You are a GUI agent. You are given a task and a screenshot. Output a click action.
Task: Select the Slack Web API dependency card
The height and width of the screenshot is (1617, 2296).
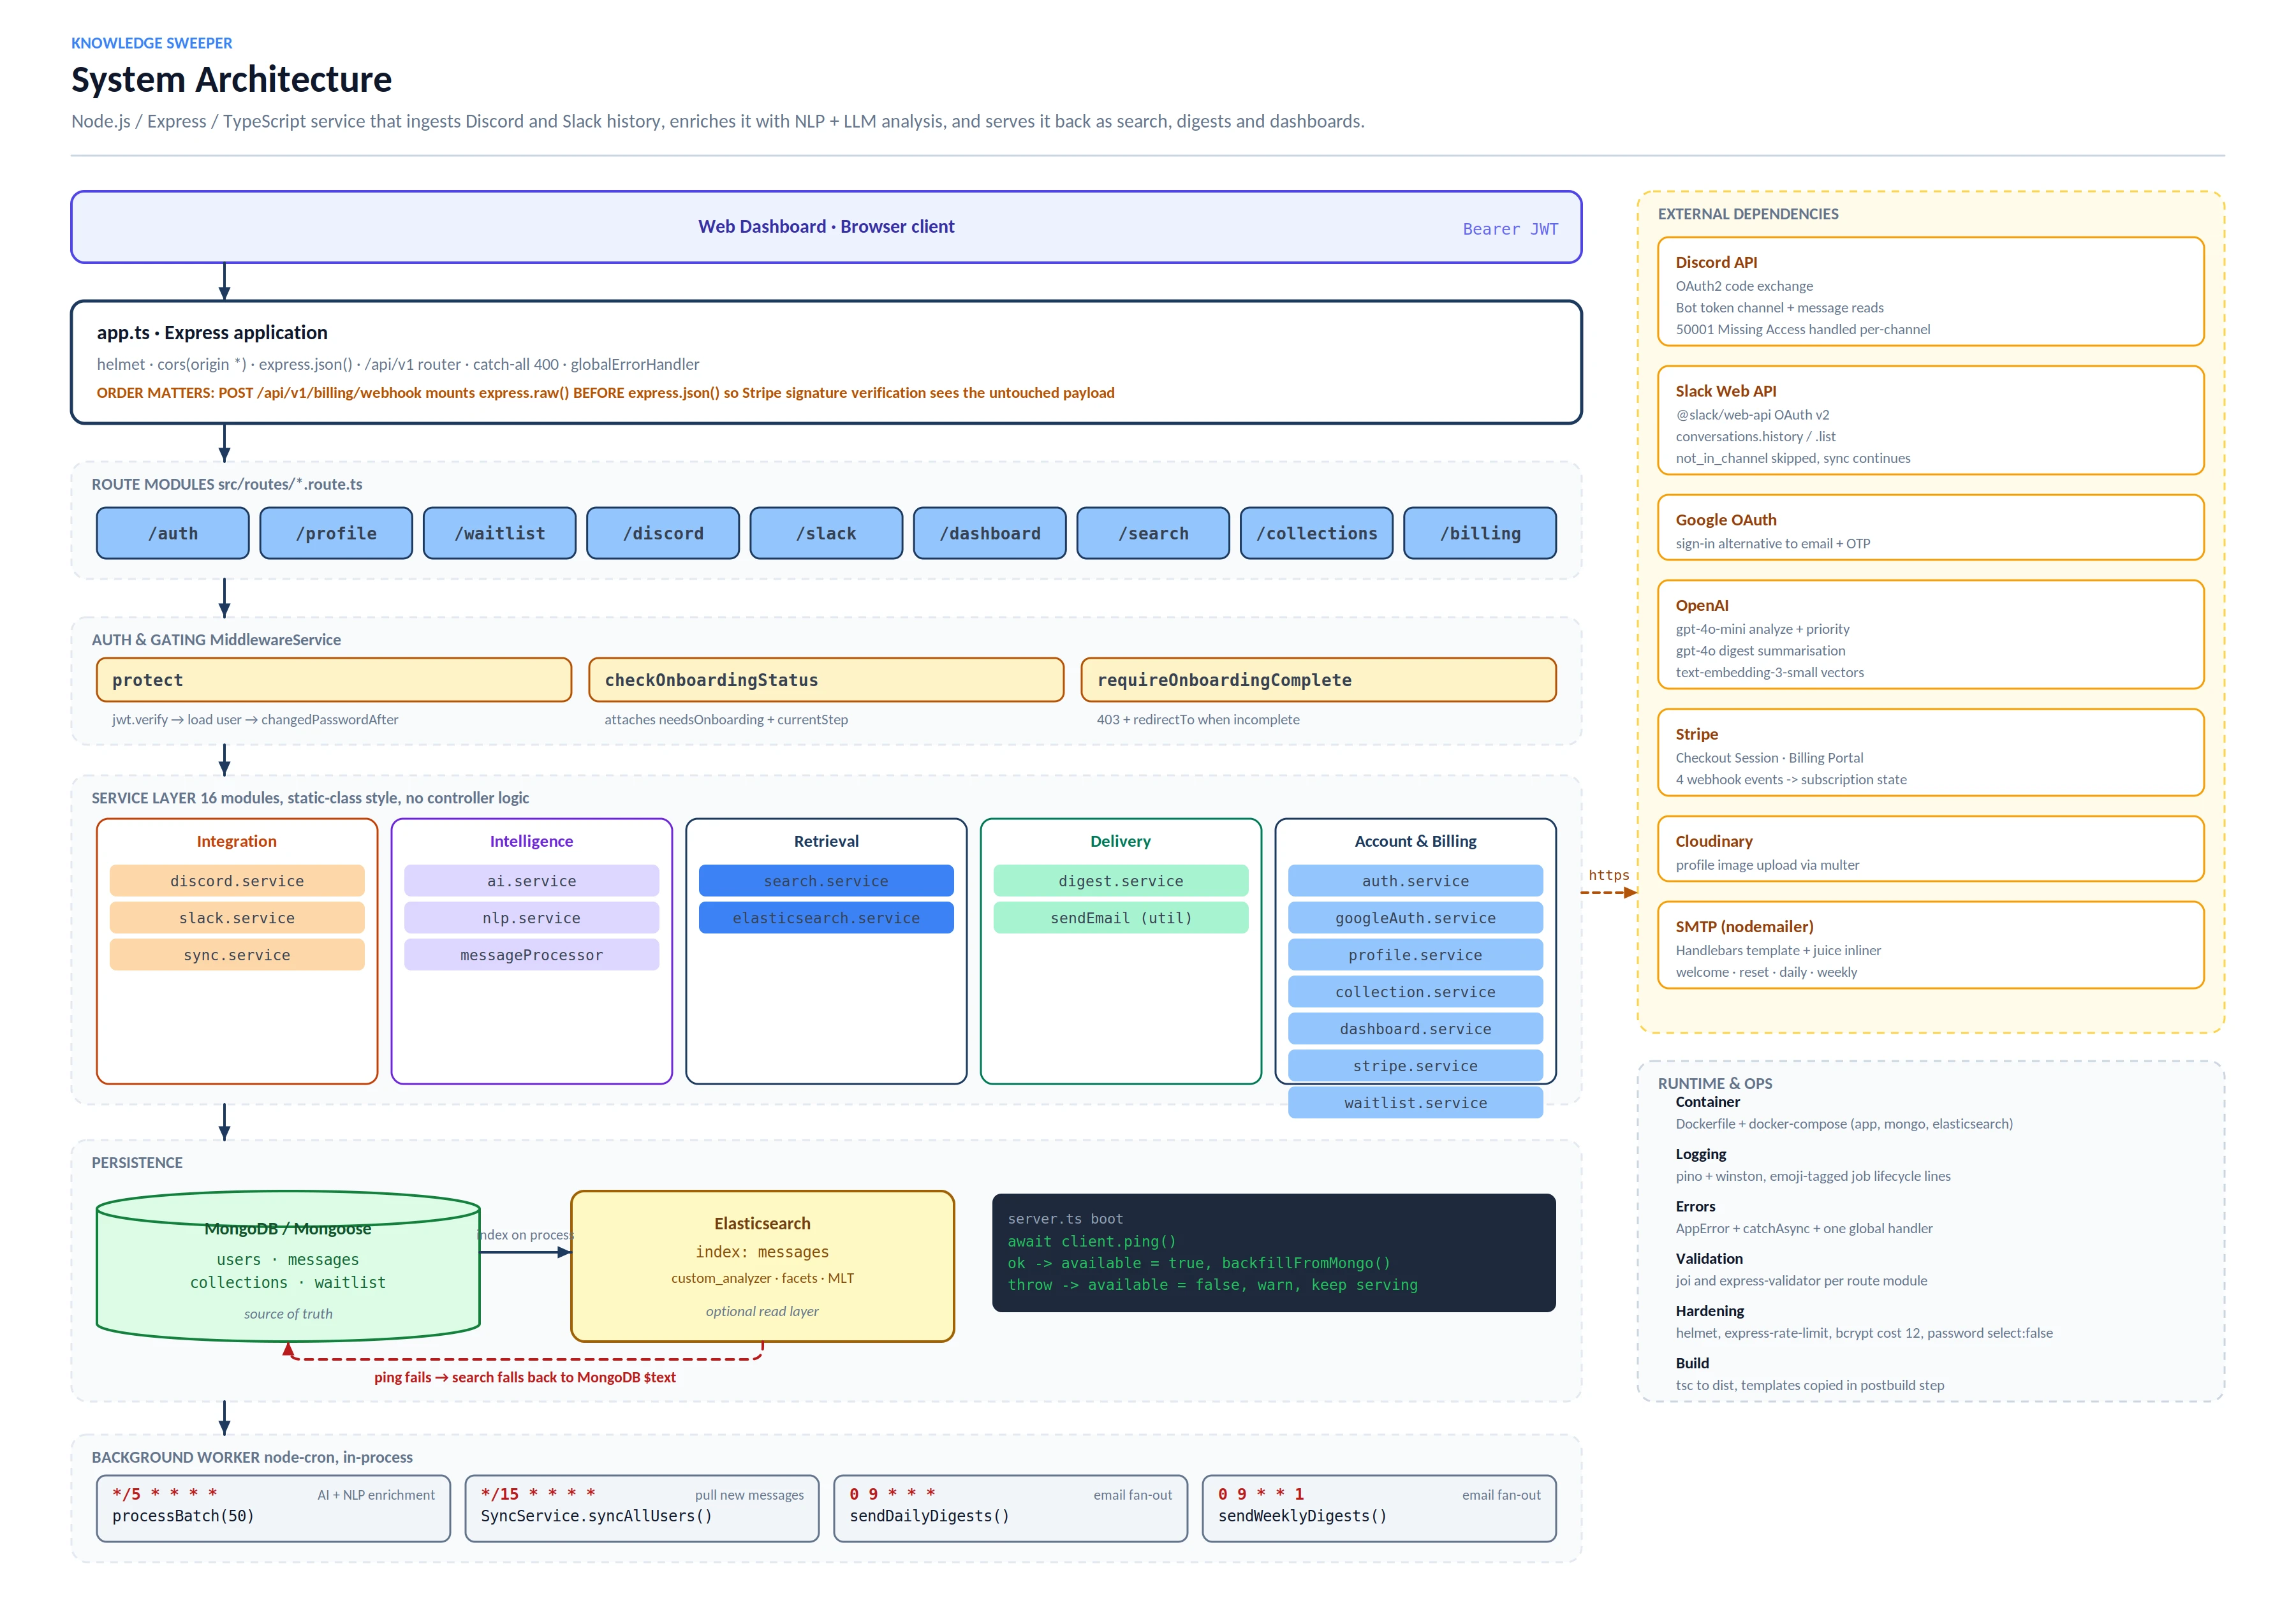click(x=1930, y=420)
